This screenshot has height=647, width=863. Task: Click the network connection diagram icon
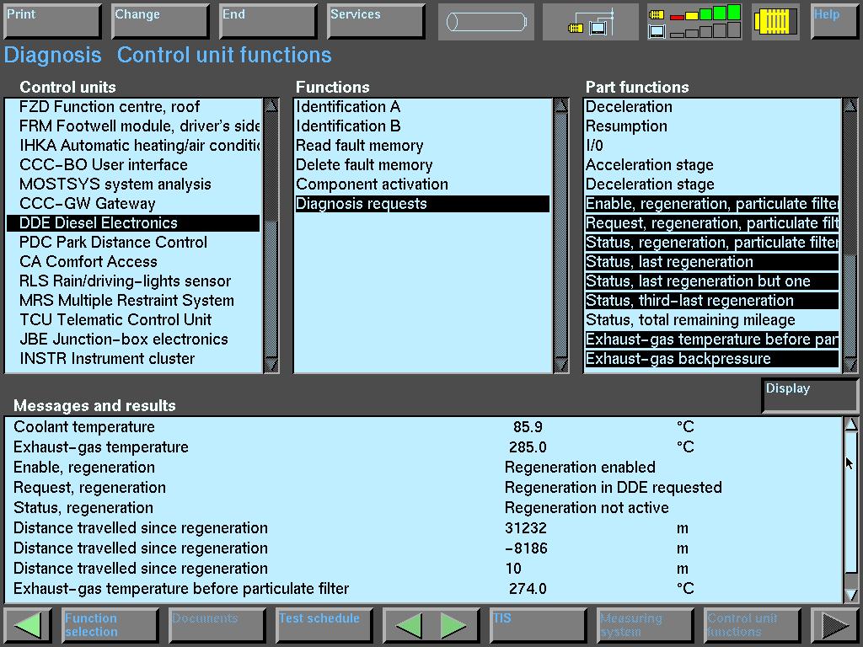590,22
